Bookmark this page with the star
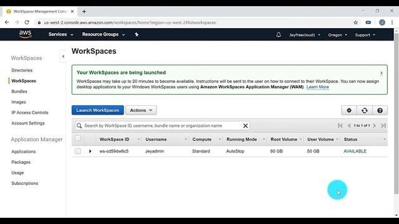 [x=355, y=22]
